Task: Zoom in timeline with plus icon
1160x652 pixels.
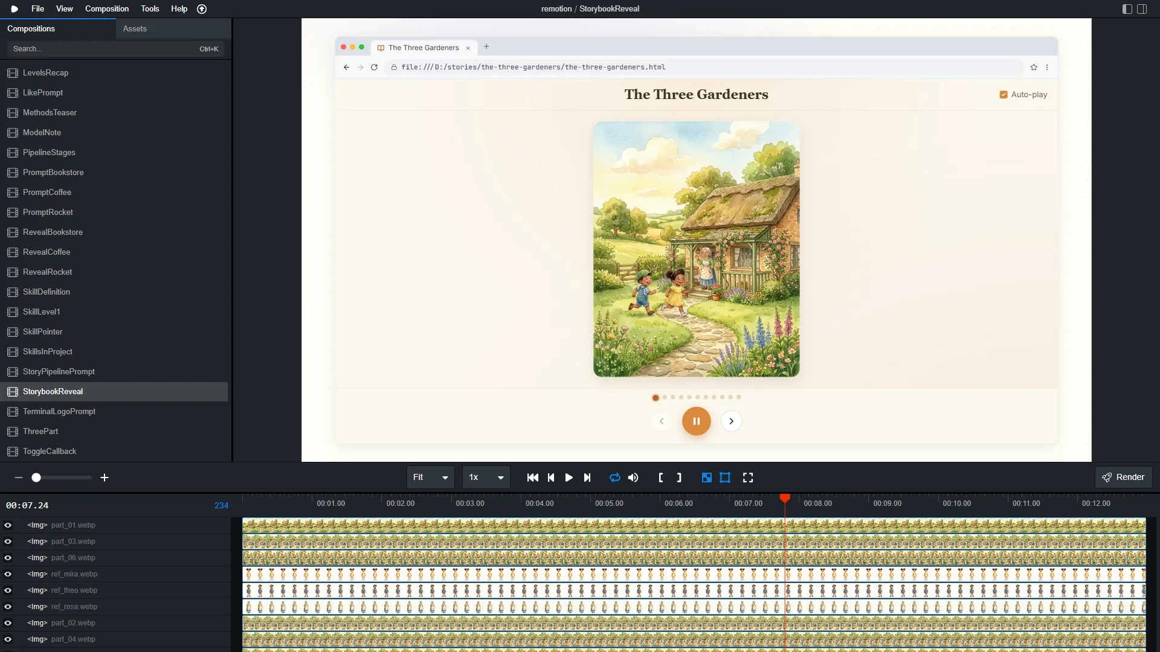Action: [105, 478]
